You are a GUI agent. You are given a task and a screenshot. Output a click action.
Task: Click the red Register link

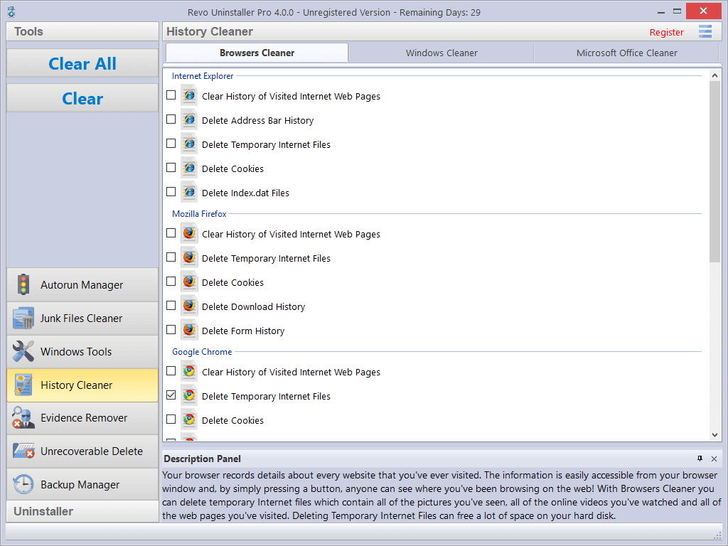pos(666,32)
